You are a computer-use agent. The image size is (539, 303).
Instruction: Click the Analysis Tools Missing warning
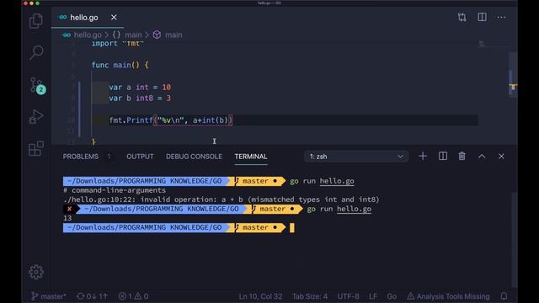pyautogui.click(x=448, y=296)
